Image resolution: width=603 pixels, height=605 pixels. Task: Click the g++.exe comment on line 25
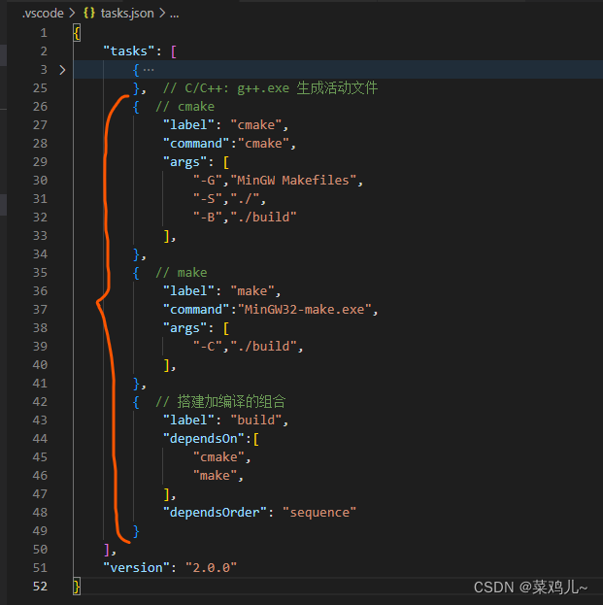tap(270, 88)
